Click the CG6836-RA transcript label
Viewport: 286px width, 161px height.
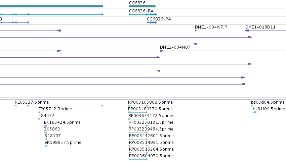point(141,11)
